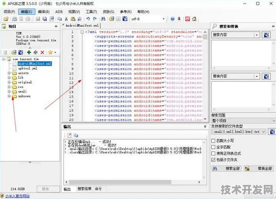Expand the smali folder node
Image resolution: width=276 pixels, height=199 pixels.
tap(9, 91)
